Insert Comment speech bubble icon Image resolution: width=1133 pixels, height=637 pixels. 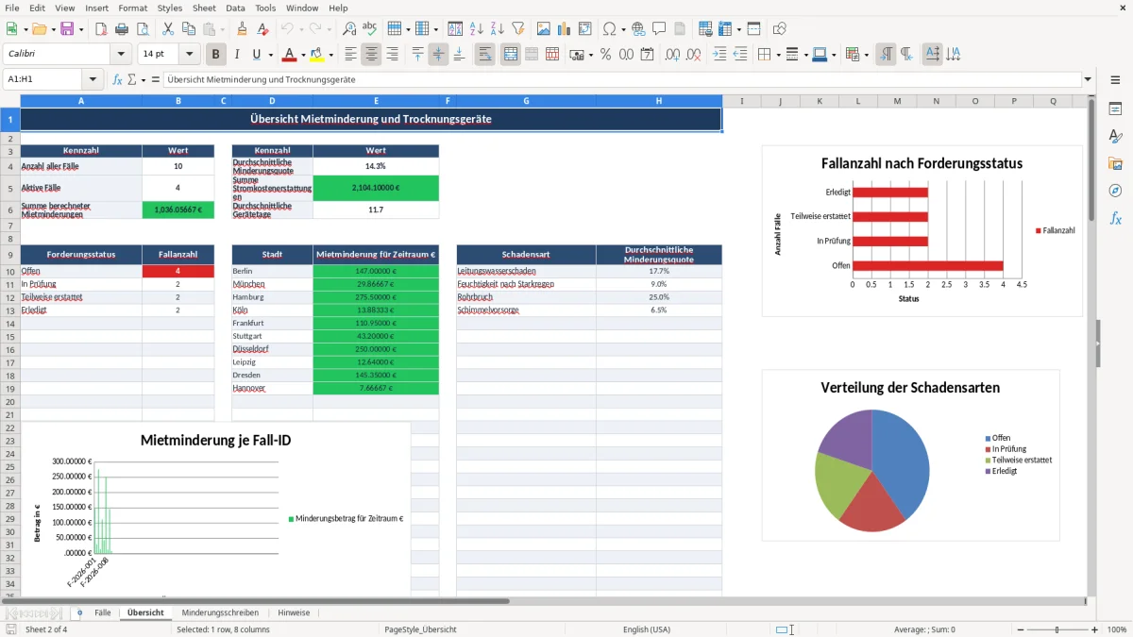click(659, 29)
